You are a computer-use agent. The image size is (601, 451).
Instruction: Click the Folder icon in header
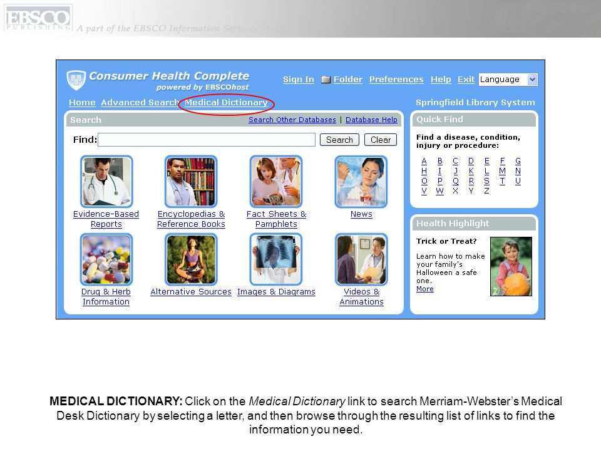(x=326, y=80)
